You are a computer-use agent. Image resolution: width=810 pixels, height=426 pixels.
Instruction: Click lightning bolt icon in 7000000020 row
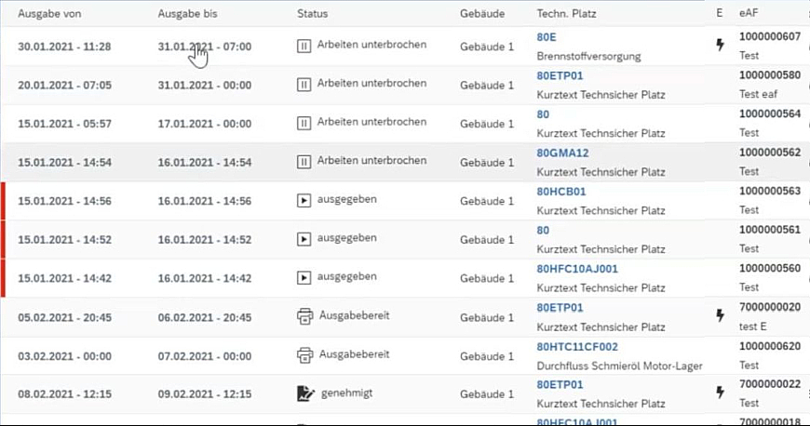click(719, 316)
